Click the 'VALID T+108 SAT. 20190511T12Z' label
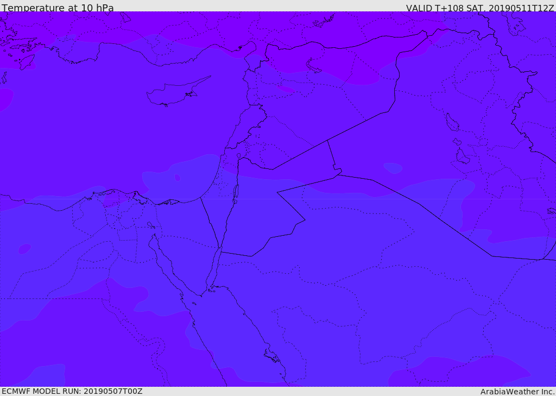The height and width of the screenshot is (396, 556). pyautogui.click(x=480, y=8)
